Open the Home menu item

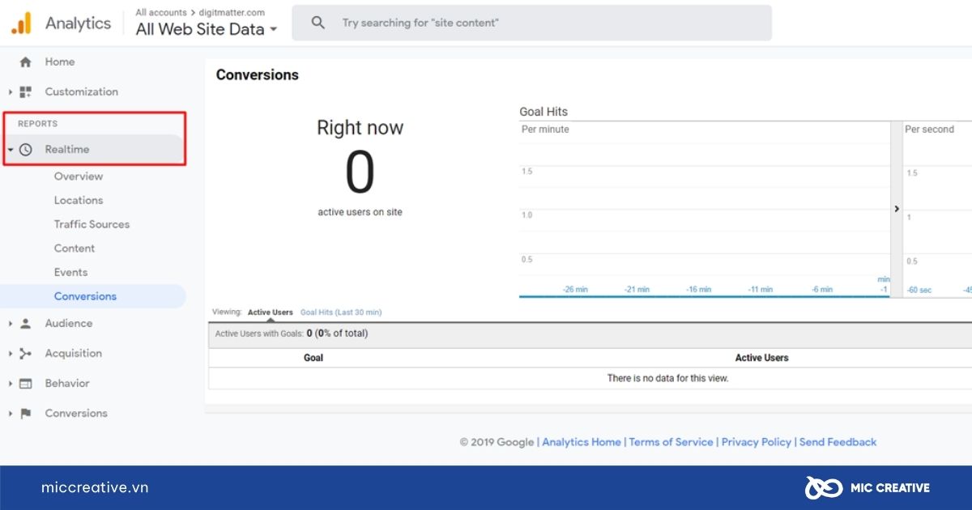60,62
